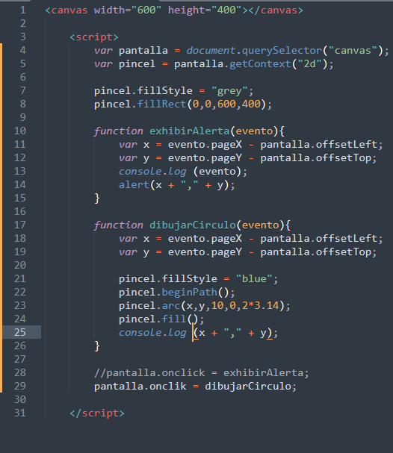Click the "blue" color string
393x453 pixels.
click(x=254, y=279)
